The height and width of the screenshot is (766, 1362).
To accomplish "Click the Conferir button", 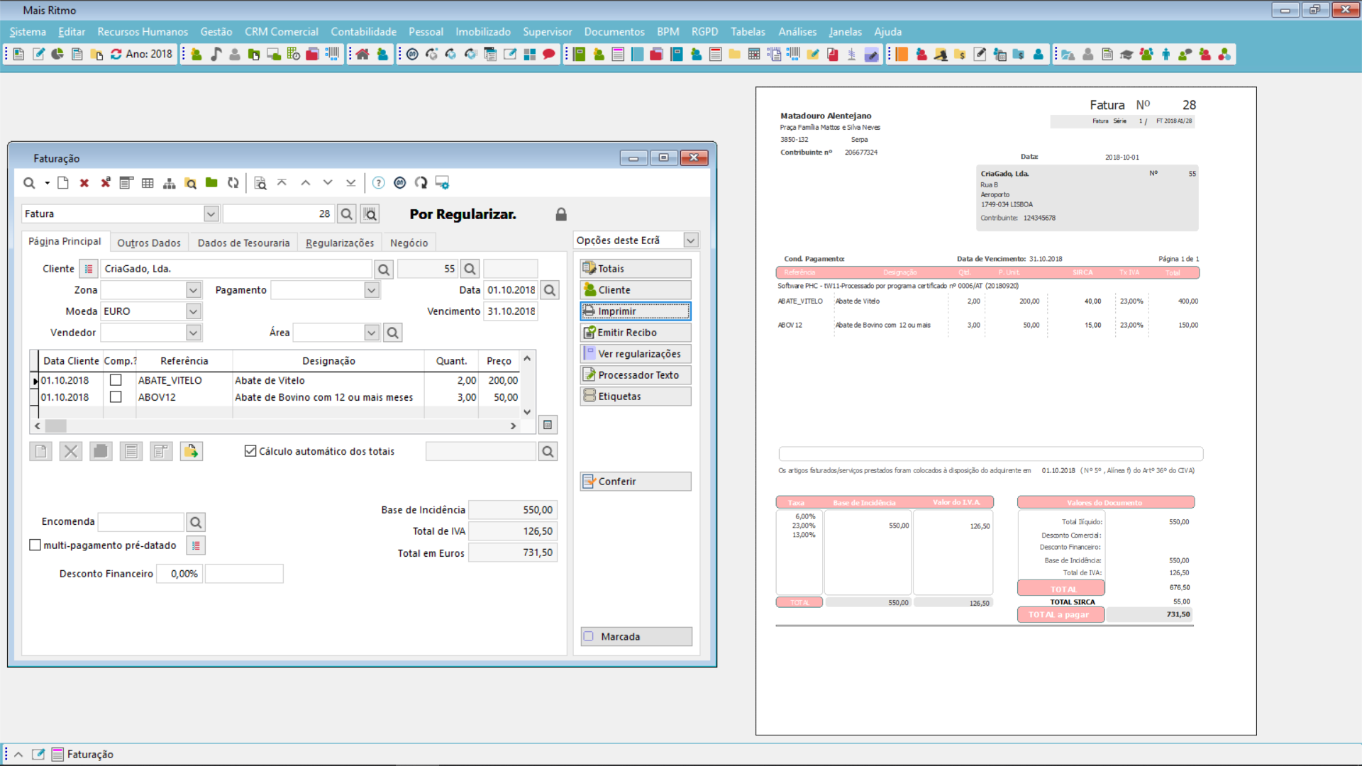I will click(x=636, y=482).
